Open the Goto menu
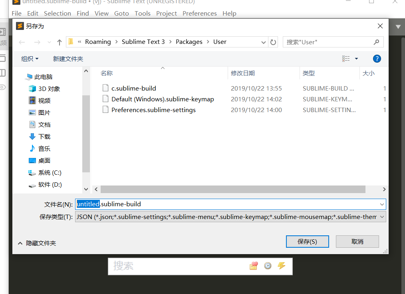The width and height of the screenshot is (405, 294). (121, 14)
